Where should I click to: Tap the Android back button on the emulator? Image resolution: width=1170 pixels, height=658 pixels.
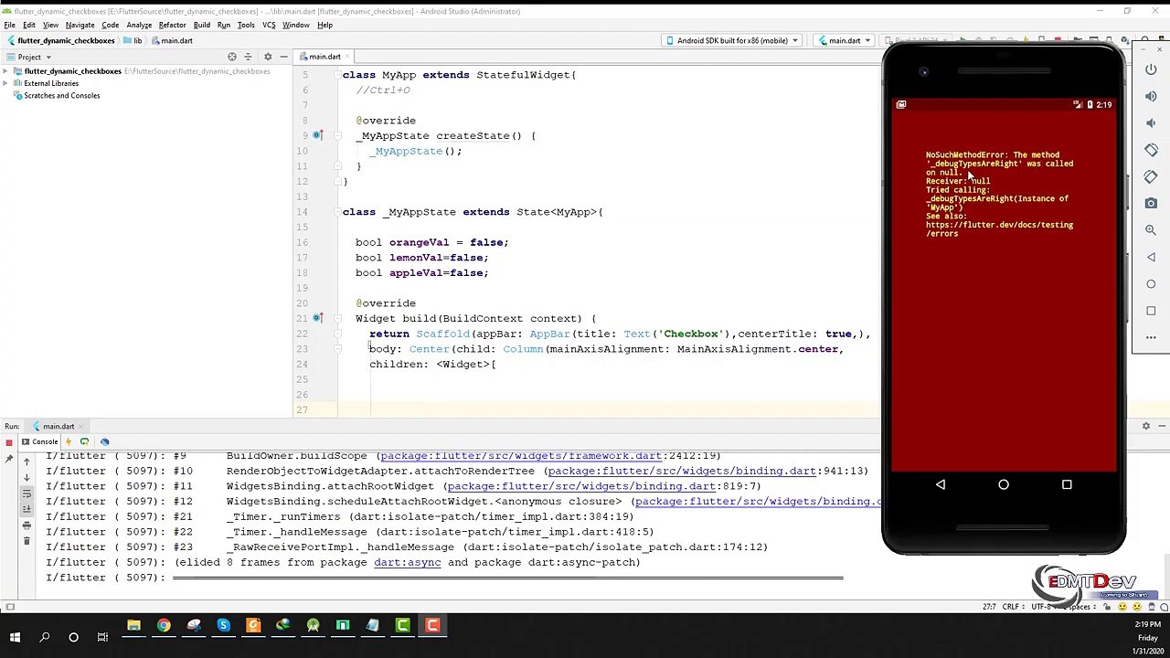(x=941, y=484)
